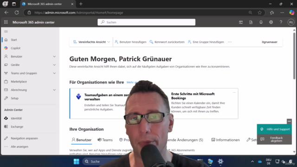Show hidden system tray icons
Viewport: 297px width, 167px height.
[x=252, y=161]
